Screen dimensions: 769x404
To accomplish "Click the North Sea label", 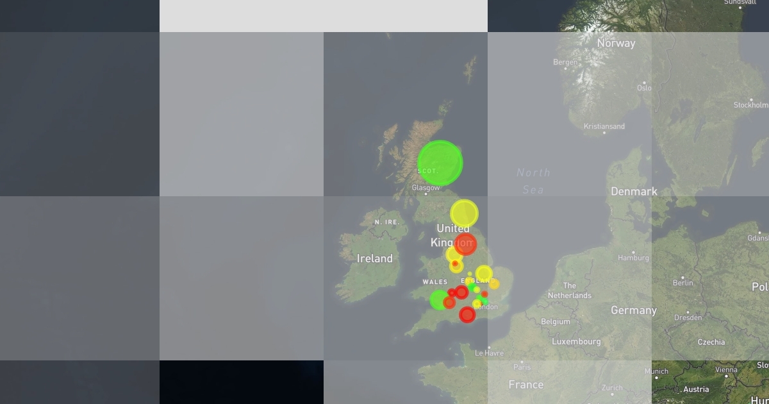I will point(533,181).
